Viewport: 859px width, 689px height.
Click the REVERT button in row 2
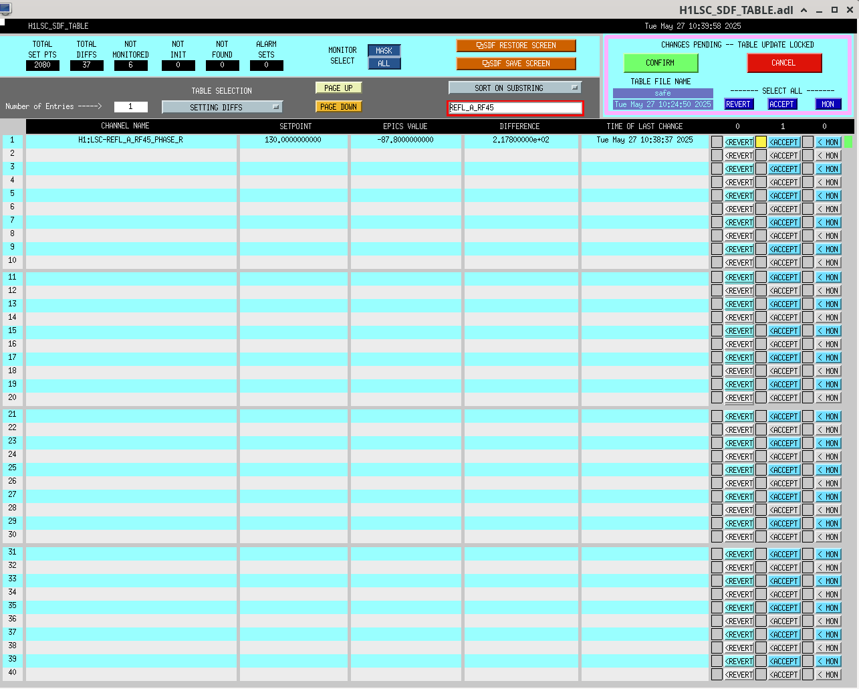point(739,155)
